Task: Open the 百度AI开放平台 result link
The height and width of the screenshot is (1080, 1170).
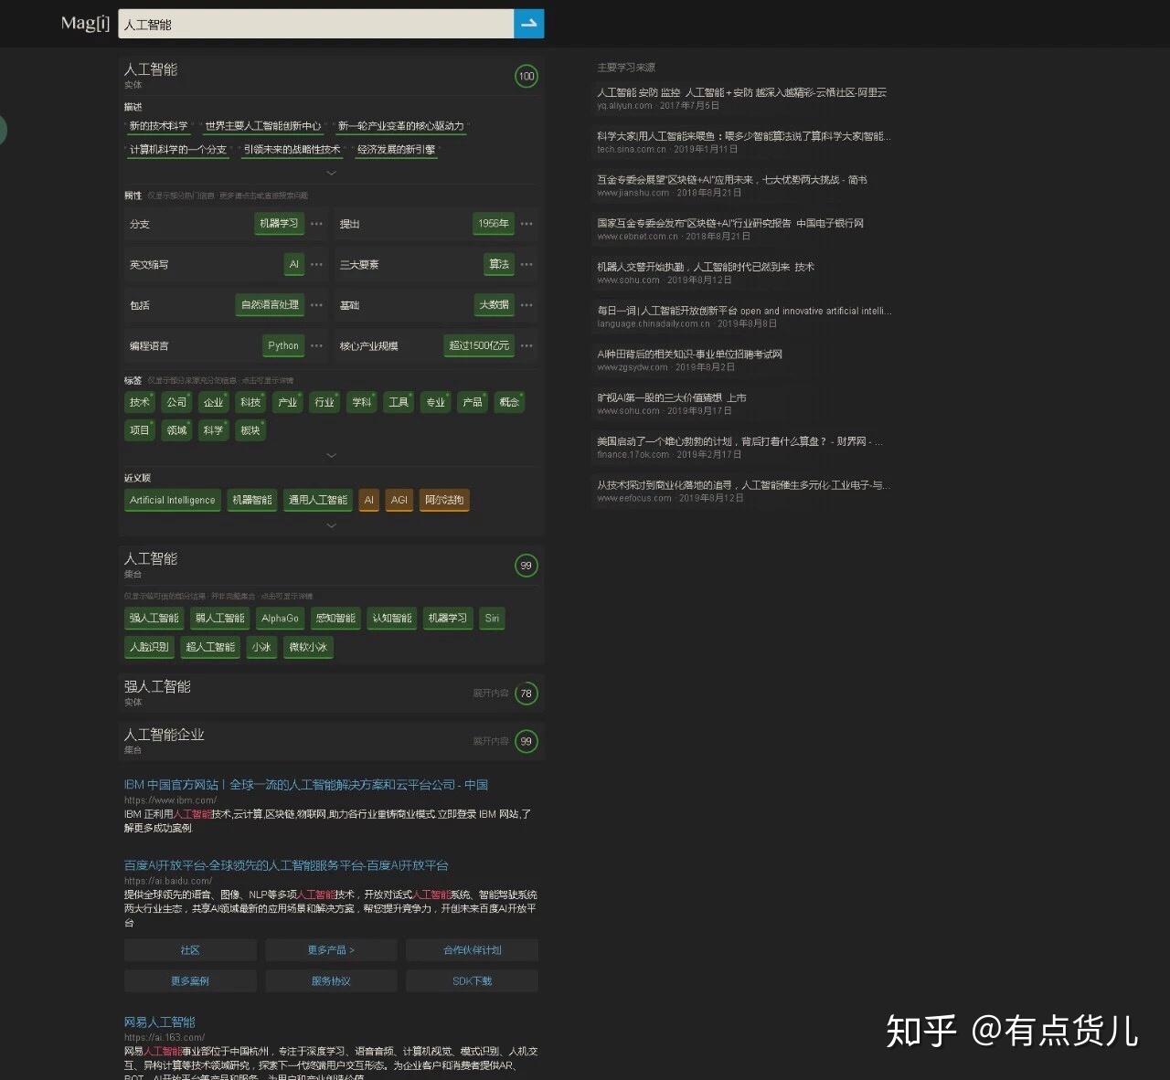Action: [x=287, y=864]
